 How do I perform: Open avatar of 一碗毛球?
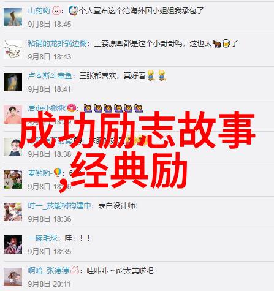point(13,244)
